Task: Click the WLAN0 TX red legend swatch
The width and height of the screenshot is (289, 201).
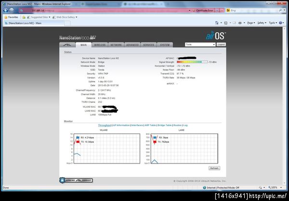Action: point(78,142)
